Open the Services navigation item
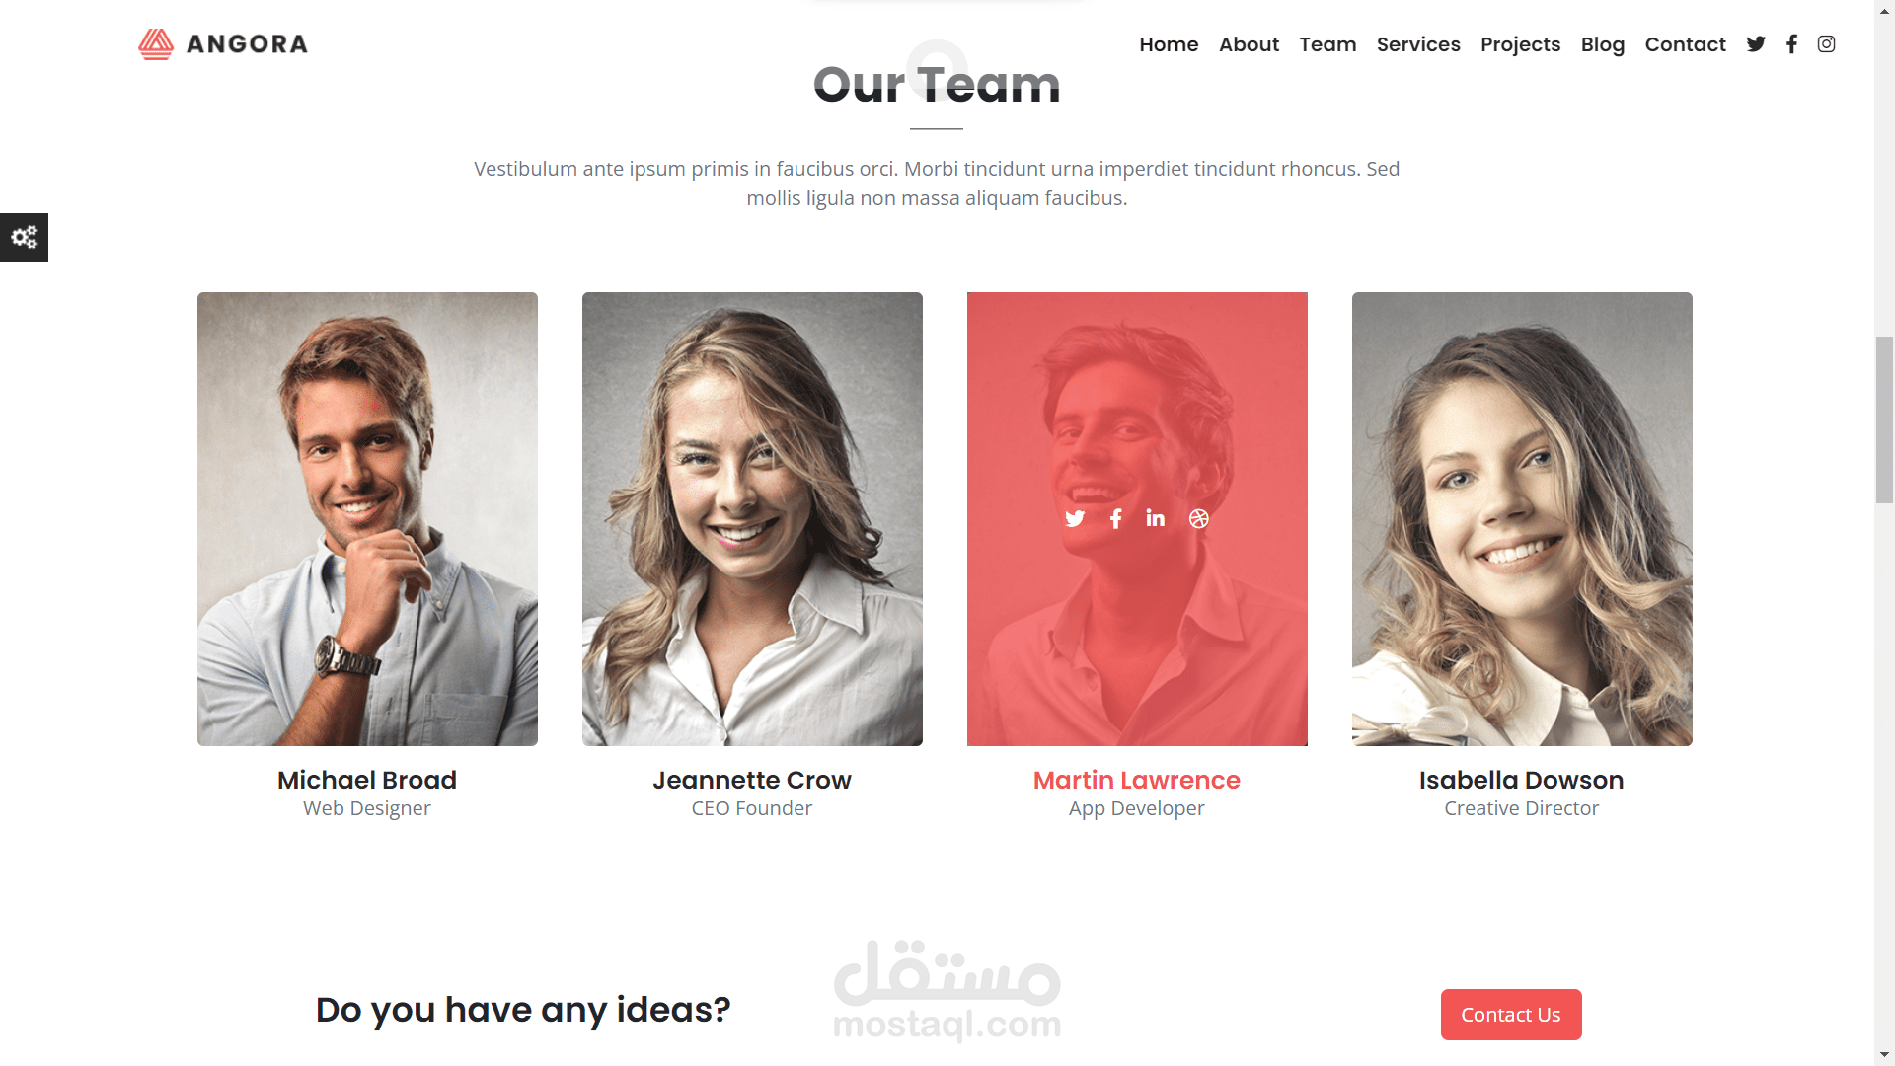Screen dimensions: 1895x1066 pyautogui.click(x=1418, y=44)
